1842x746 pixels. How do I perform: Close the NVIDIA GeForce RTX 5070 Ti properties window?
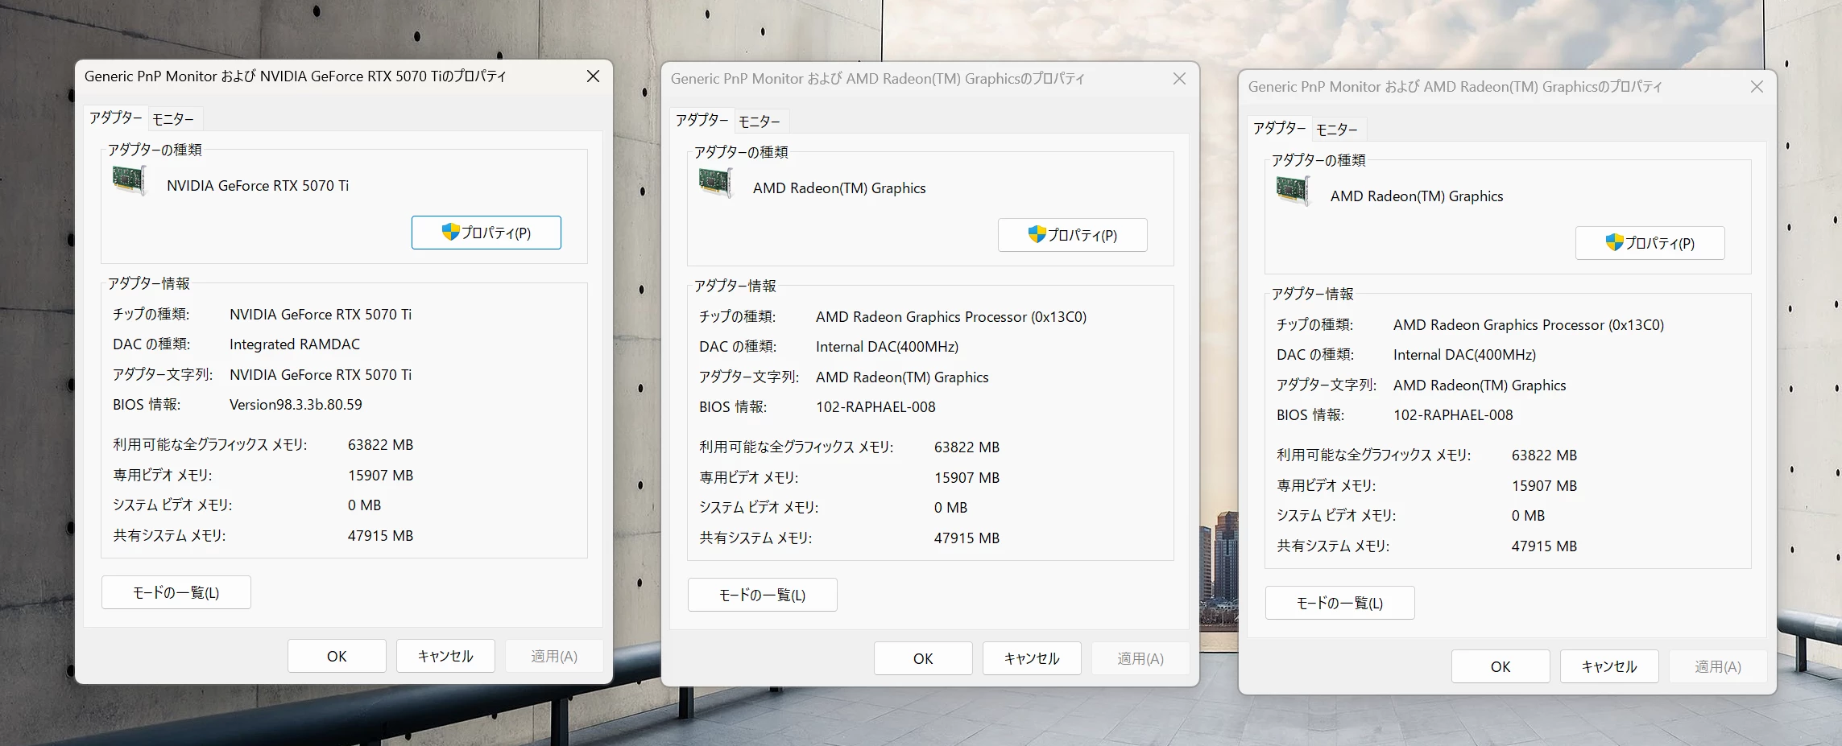593,76
